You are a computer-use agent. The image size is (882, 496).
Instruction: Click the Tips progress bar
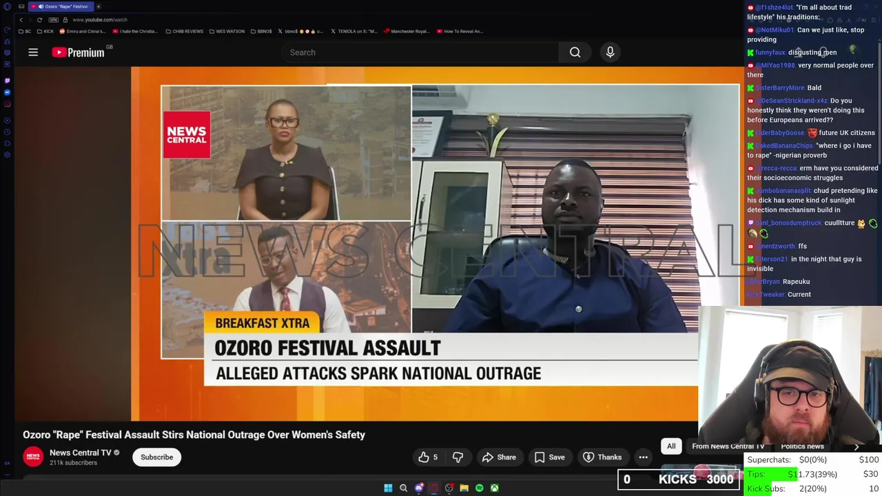[x=813, y=474]
